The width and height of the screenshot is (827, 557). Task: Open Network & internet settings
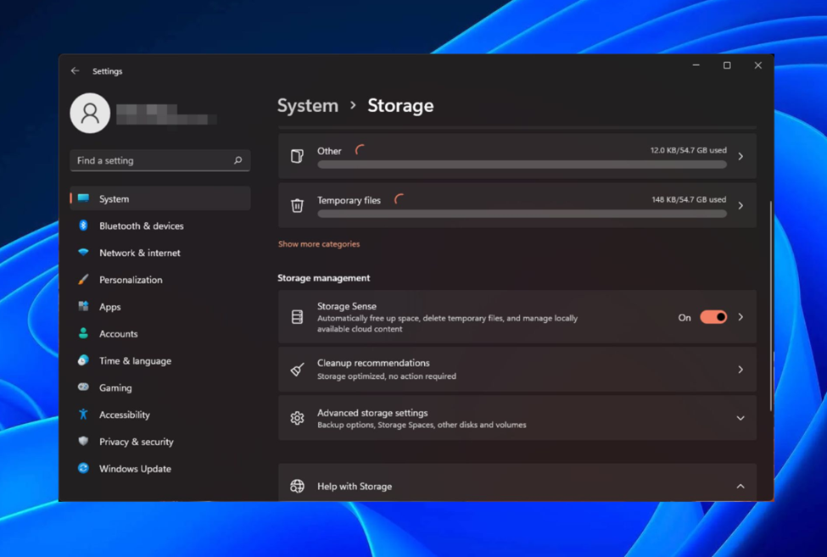tap(139, 253)
